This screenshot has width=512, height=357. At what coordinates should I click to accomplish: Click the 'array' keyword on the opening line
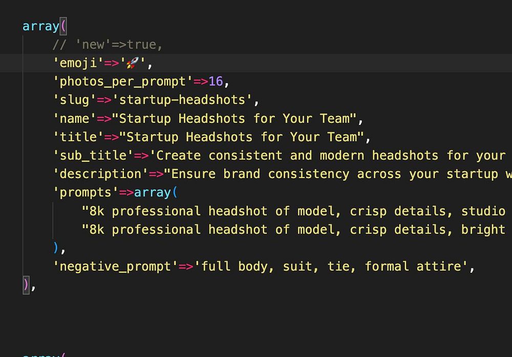(41, 26)
